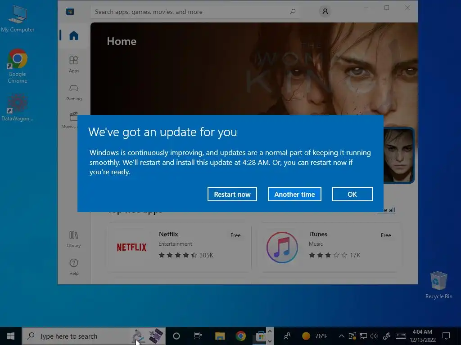Viewport: 461px width, 345px height.
Task: Click the Restart now button
Action: 232,194
